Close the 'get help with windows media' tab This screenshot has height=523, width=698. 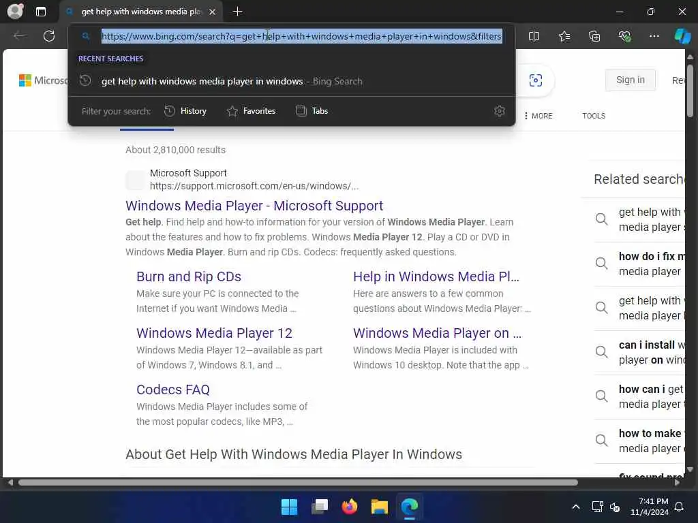pyautogui.click(x=213, y=12)
